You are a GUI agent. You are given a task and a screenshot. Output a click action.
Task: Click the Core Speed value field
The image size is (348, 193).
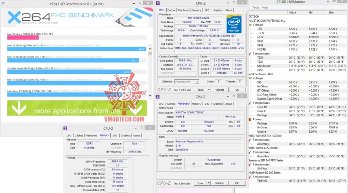pos(186,60)
